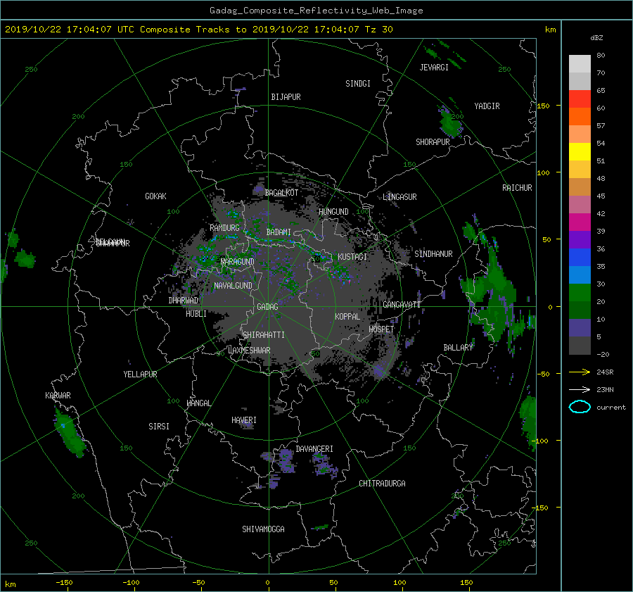
Task: Click the JEVARGI city label
Action: click(434, 68)
